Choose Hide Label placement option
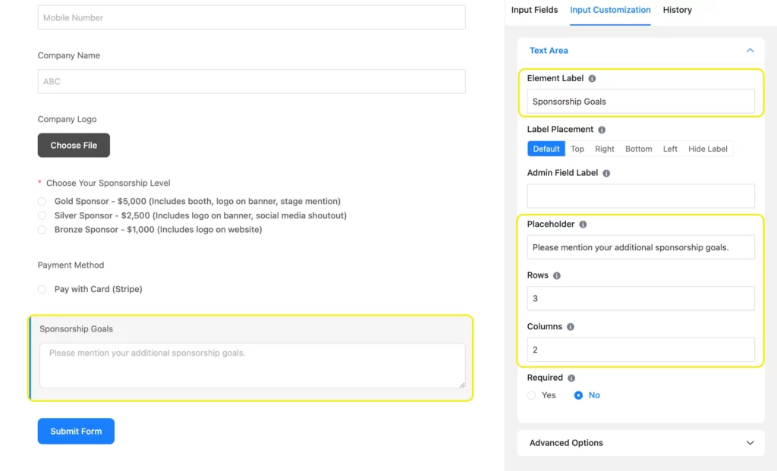The height and width of the screenshot is (471, 777). pyautogui.click(x=708, y=149)
